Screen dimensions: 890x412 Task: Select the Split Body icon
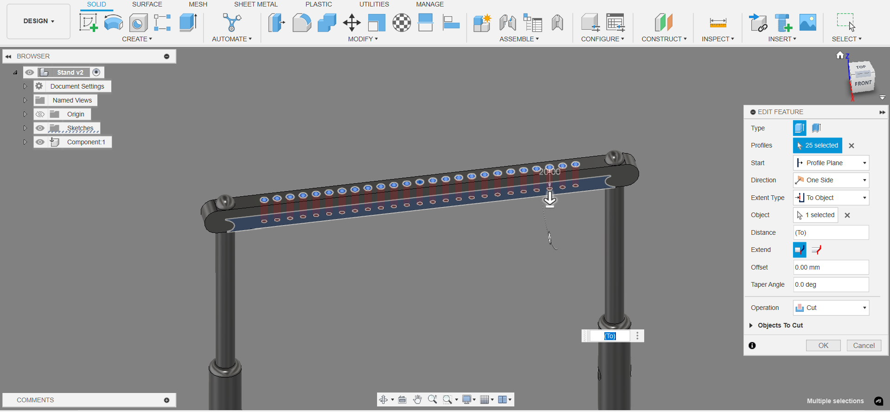click(x=425, y=22)
